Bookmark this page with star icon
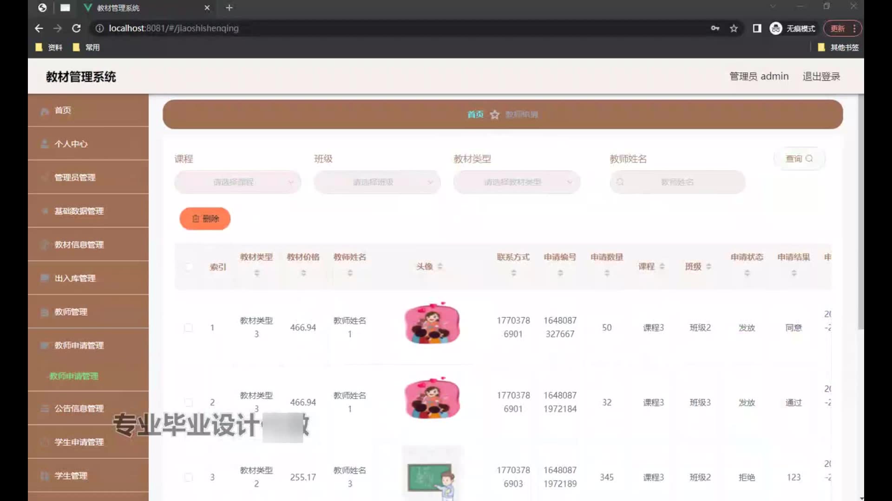This screenshot has height=501, width=892. pyautogui.click(x=734, y=28)
